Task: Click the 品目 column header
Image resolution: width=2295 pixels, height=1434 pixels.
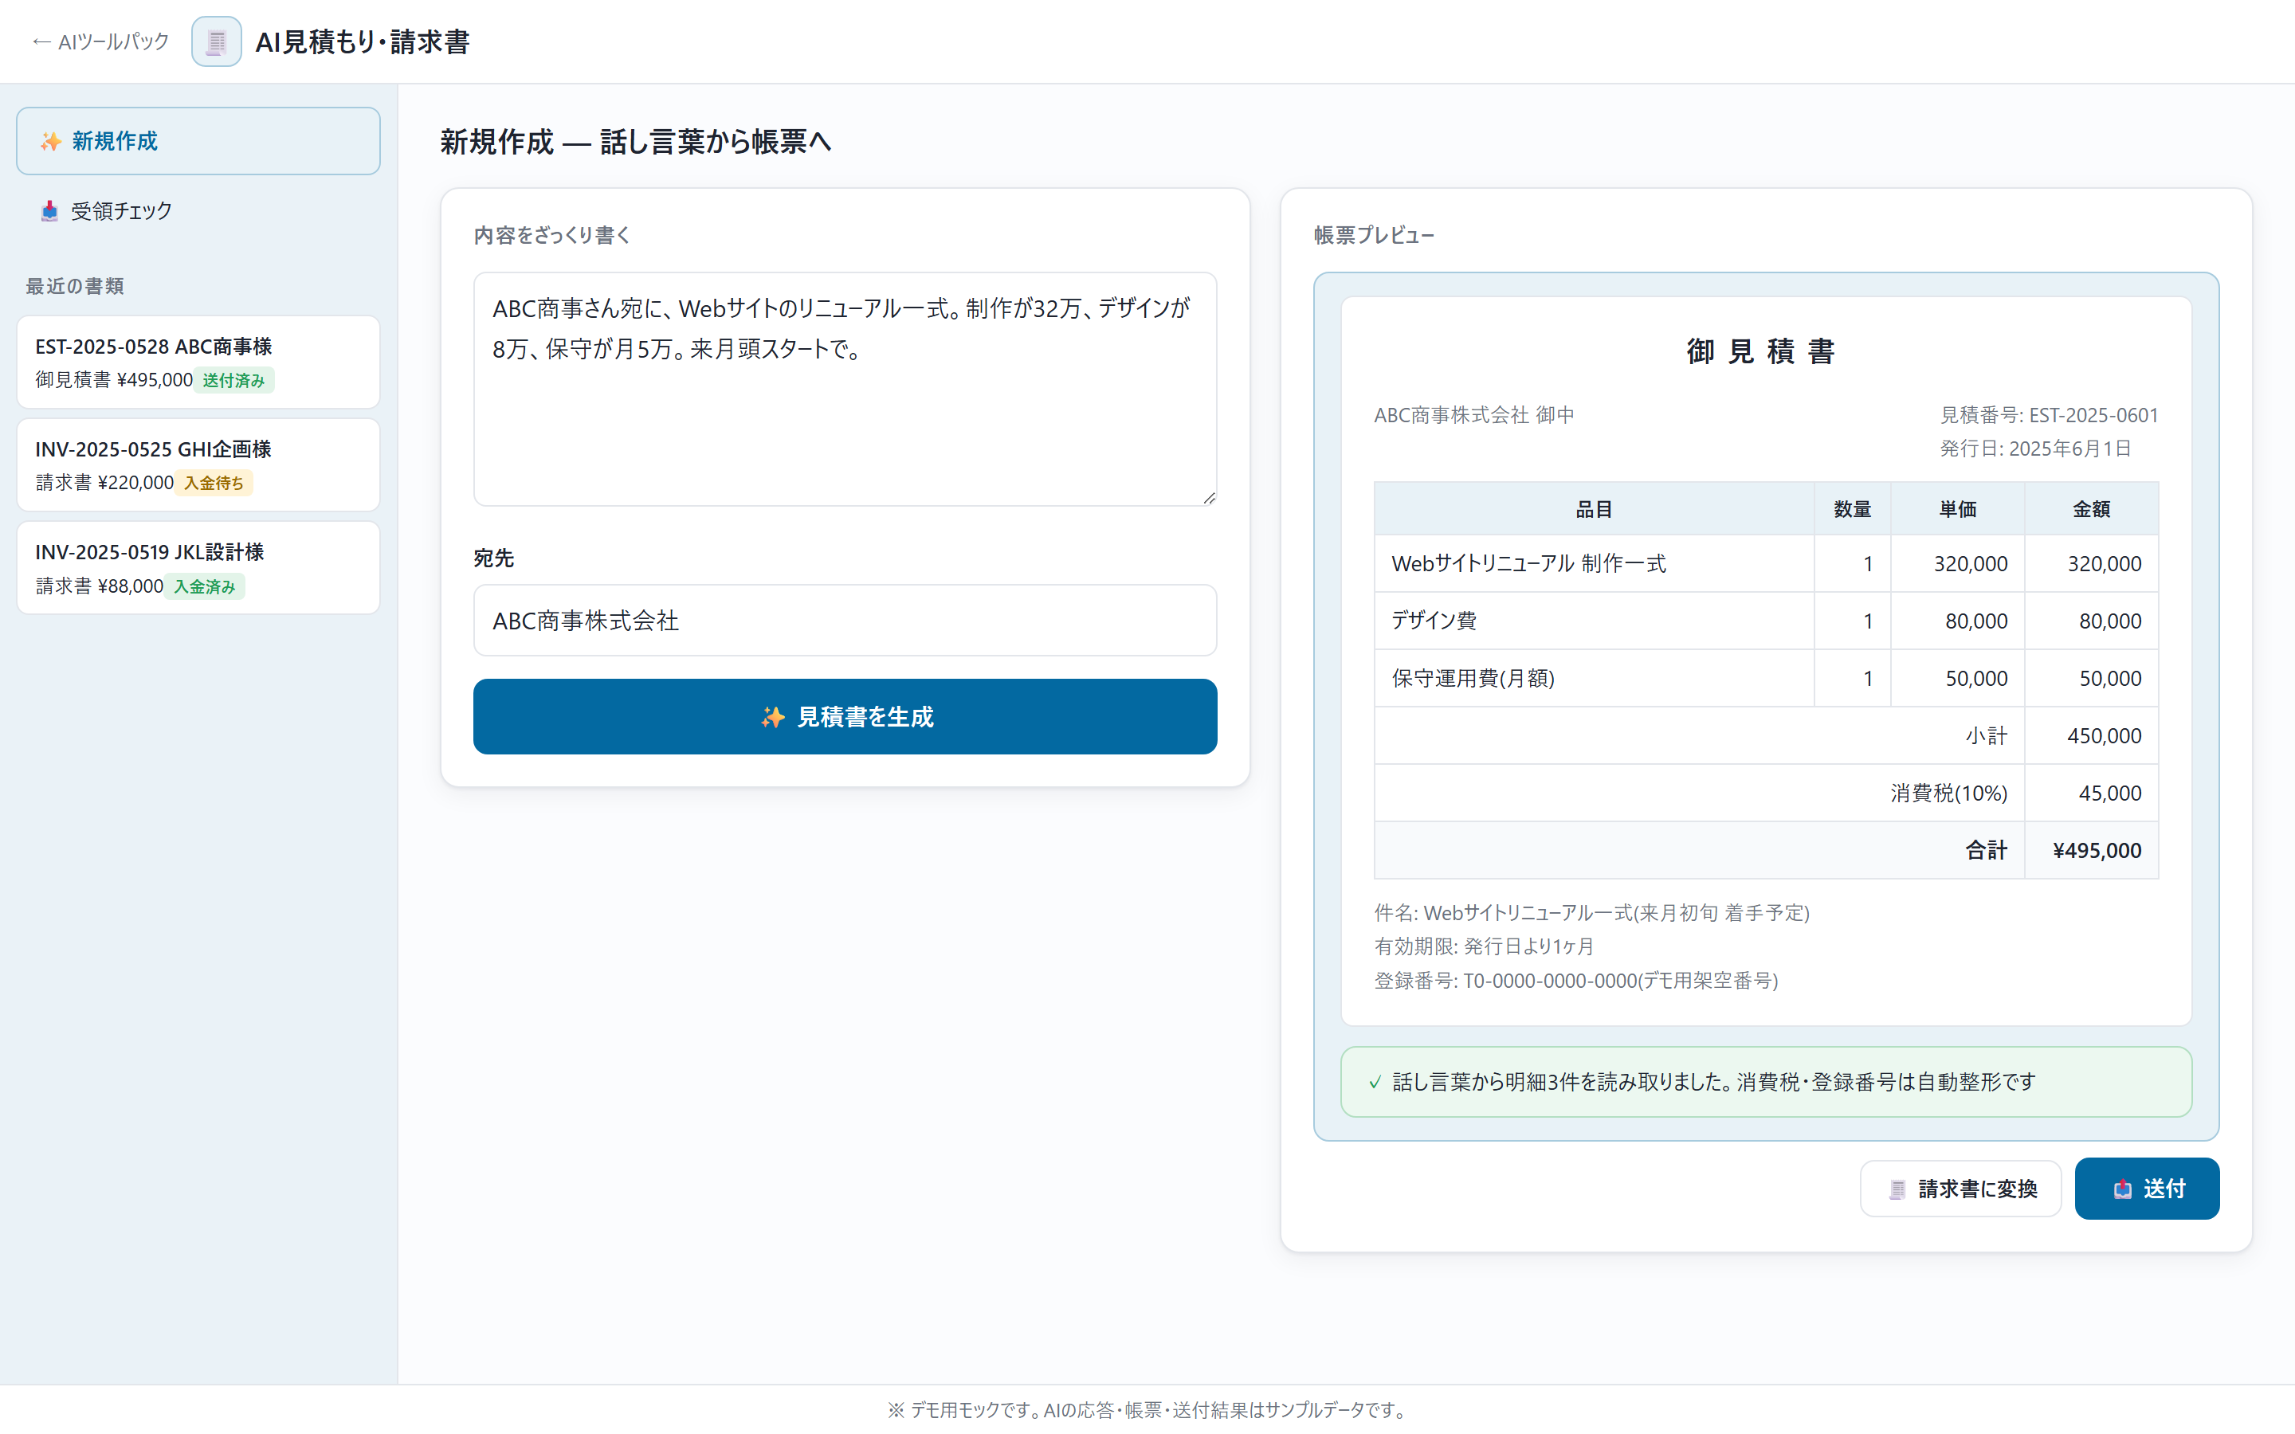Action: click(x=1593, y=509)
